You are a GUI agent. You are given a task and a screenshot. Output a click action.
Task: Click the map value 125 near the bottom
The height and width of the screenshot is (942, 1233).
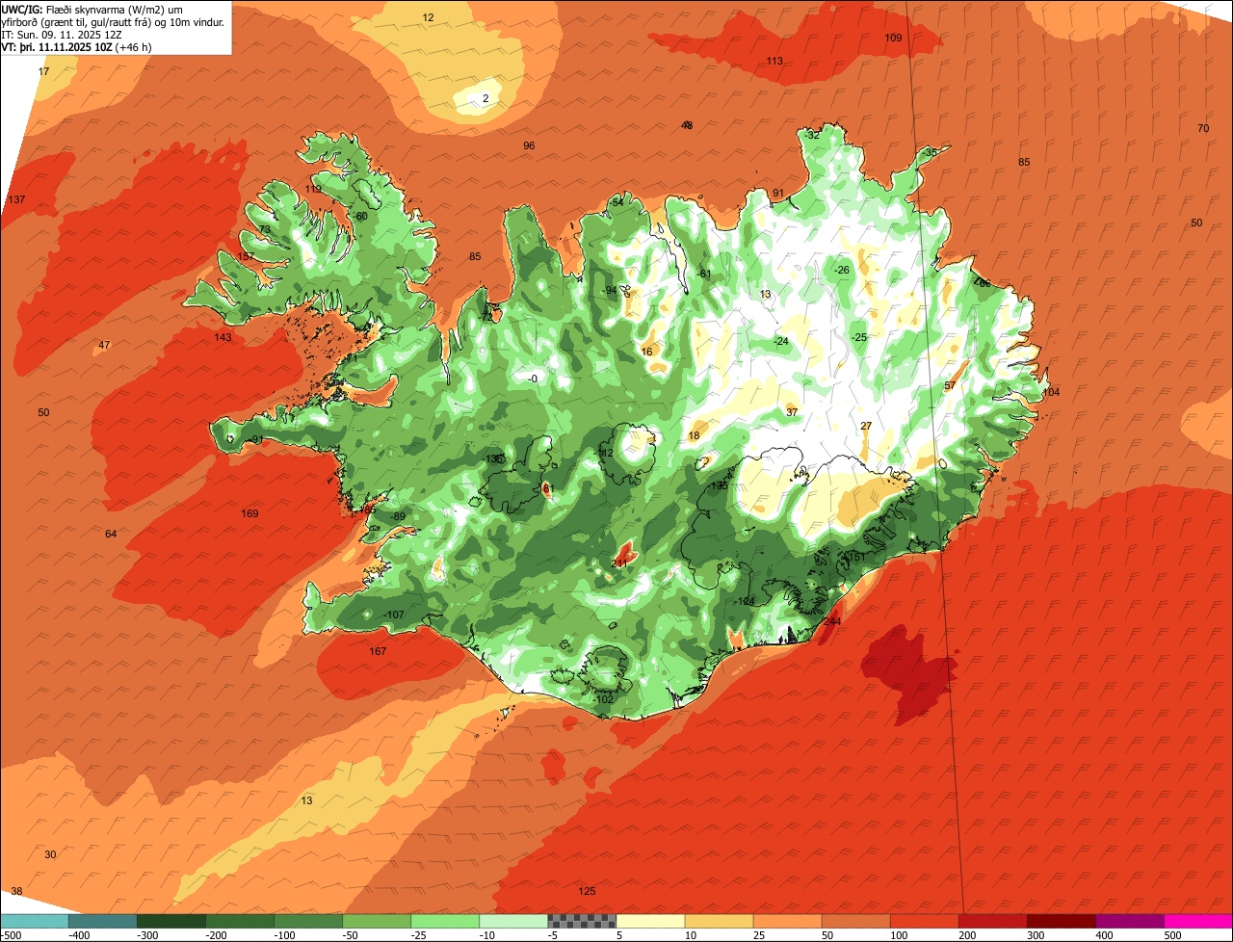(x=587, y=891)
